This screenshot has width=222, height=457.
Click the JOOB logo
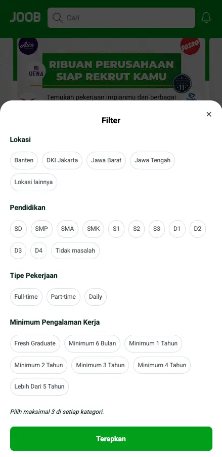pyautogui.click(x=25, y=17)
